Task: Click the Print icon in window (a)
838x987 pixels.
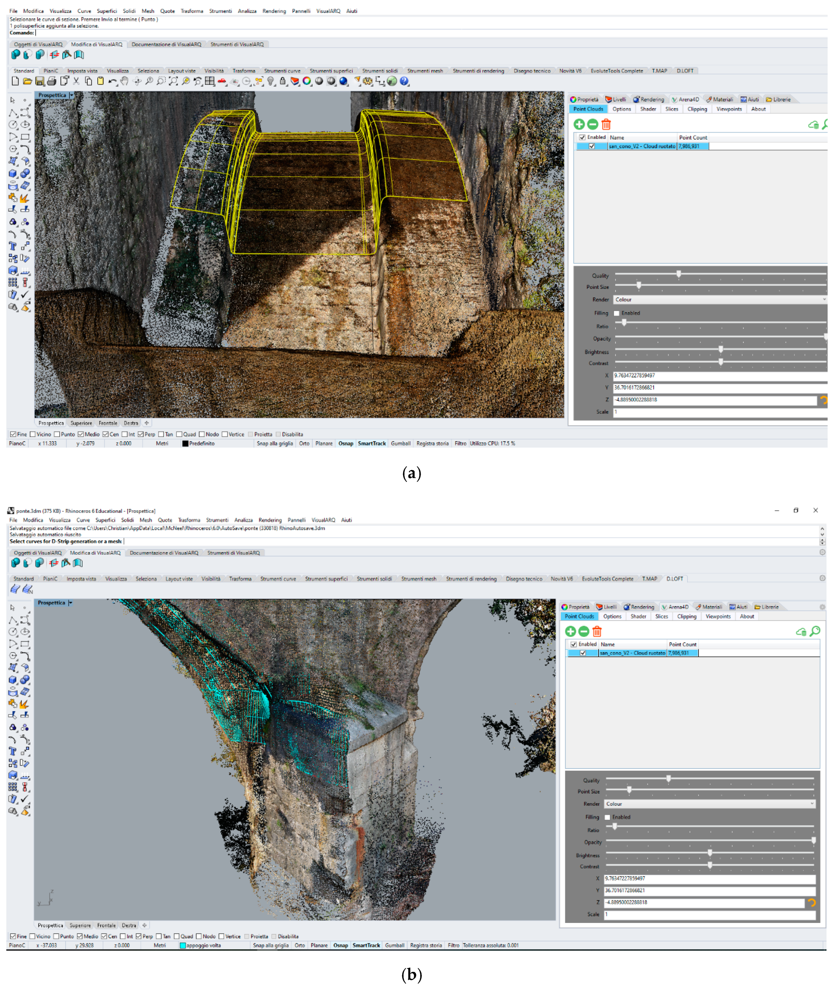Action: click(52, 81)
